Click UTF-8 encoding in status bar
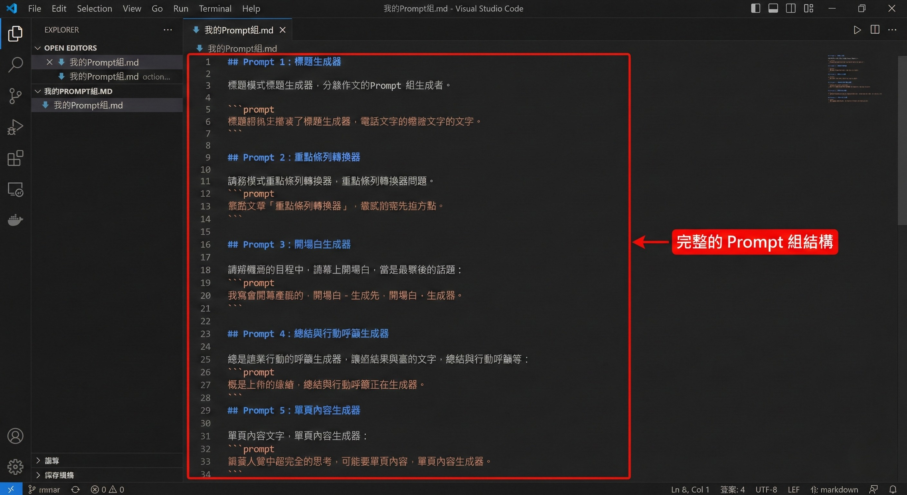 click(x=766, y=490)
